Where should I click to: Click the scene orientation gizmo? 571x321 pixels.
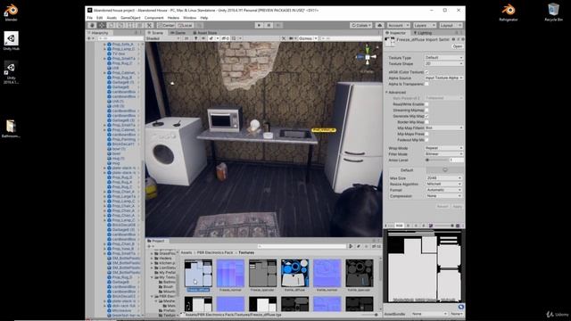pos(367,57)
